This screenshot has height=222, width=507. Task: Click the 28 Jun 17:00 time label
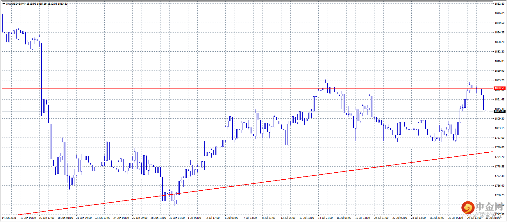pyautogui.click(x=158, y=218)
